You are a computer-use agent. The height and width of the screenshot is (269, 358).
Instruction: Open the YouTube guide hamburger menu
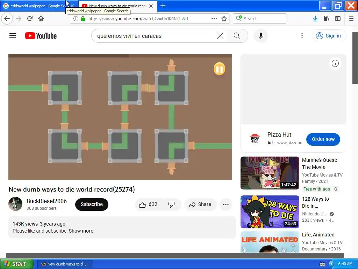[x=13, y=36]
